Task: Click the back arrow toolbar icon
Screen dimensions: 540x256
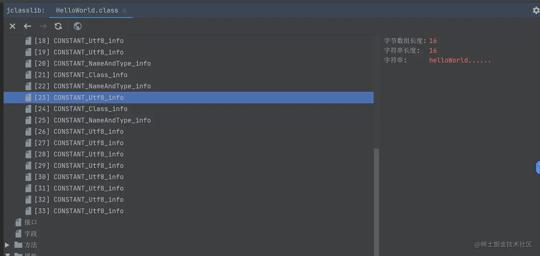Action: coord(27,26)
